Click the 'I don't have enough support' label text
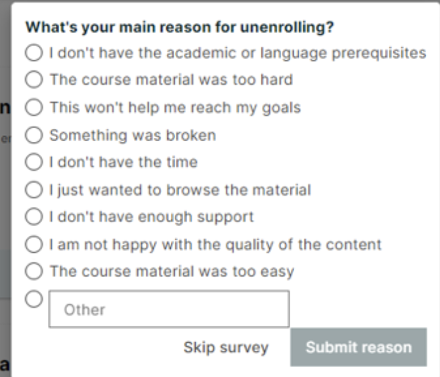 pyautogui.click(x=152, y=217)
